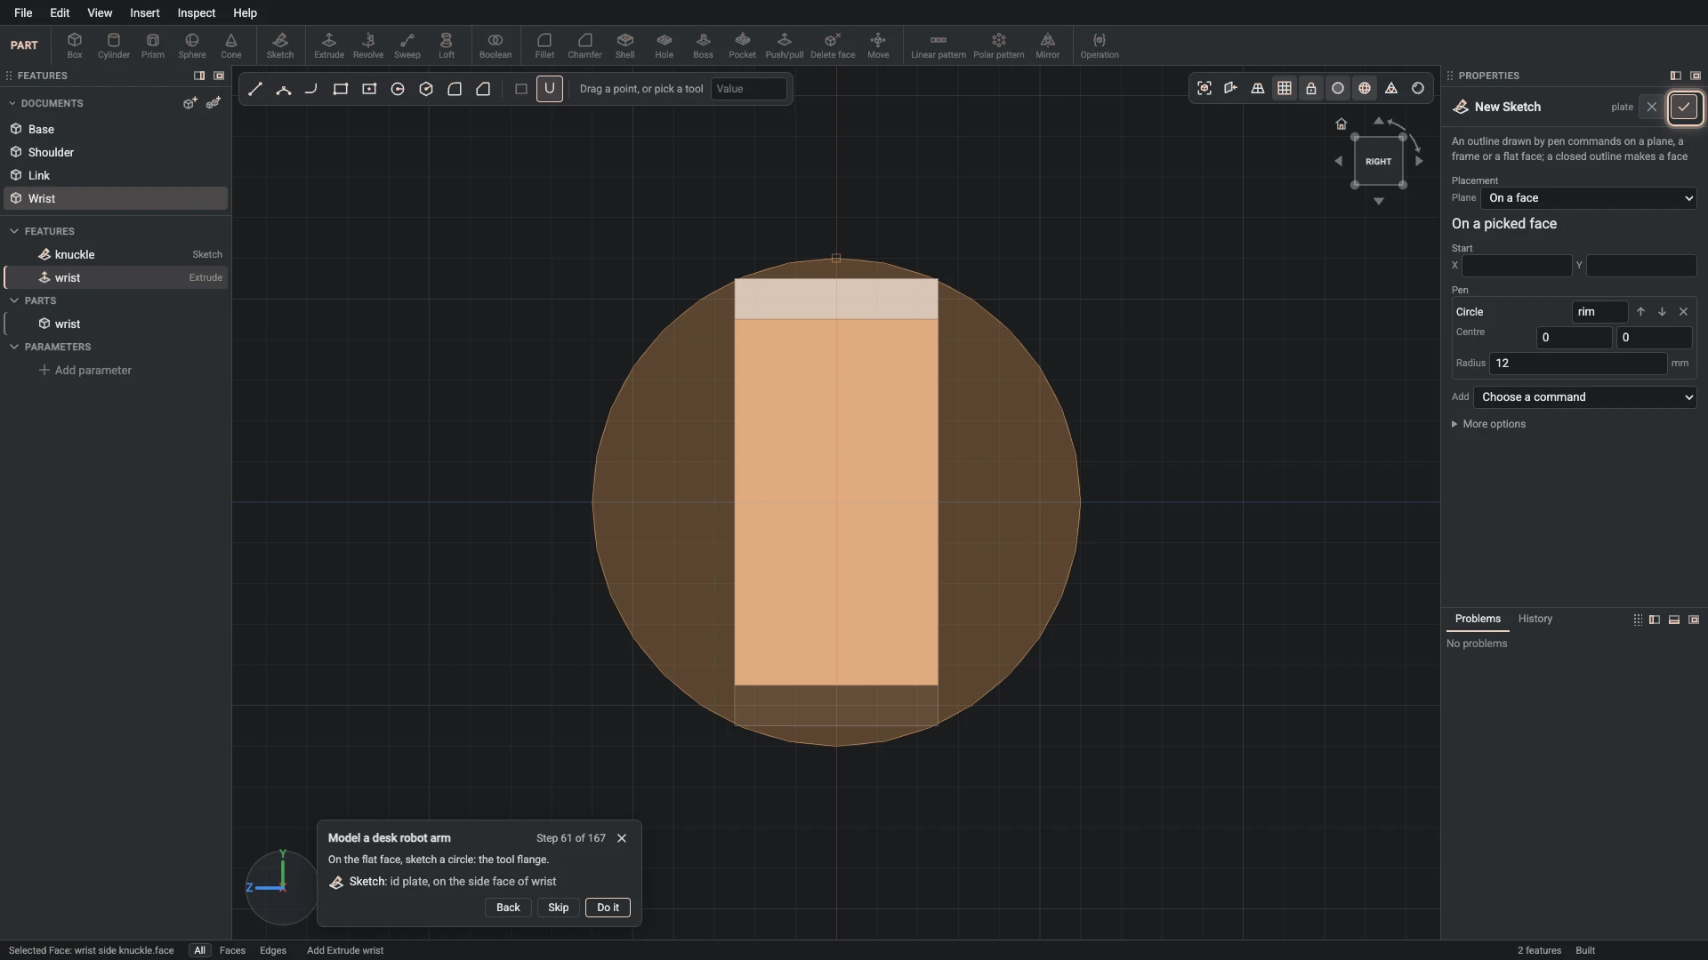Open the Boolean operation tool

[495, 45]
